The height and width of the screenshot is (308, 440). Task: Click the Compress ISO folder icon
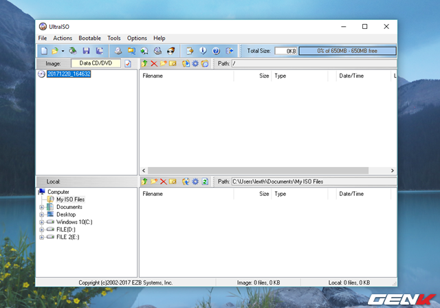pyautogui.click(x=131, y=51)
